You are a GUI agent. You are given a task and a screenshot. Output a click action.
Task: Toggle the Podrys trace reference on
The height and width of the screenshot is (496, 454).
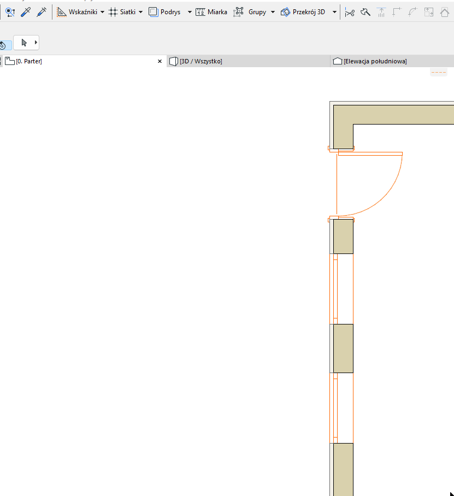(164, 11)
